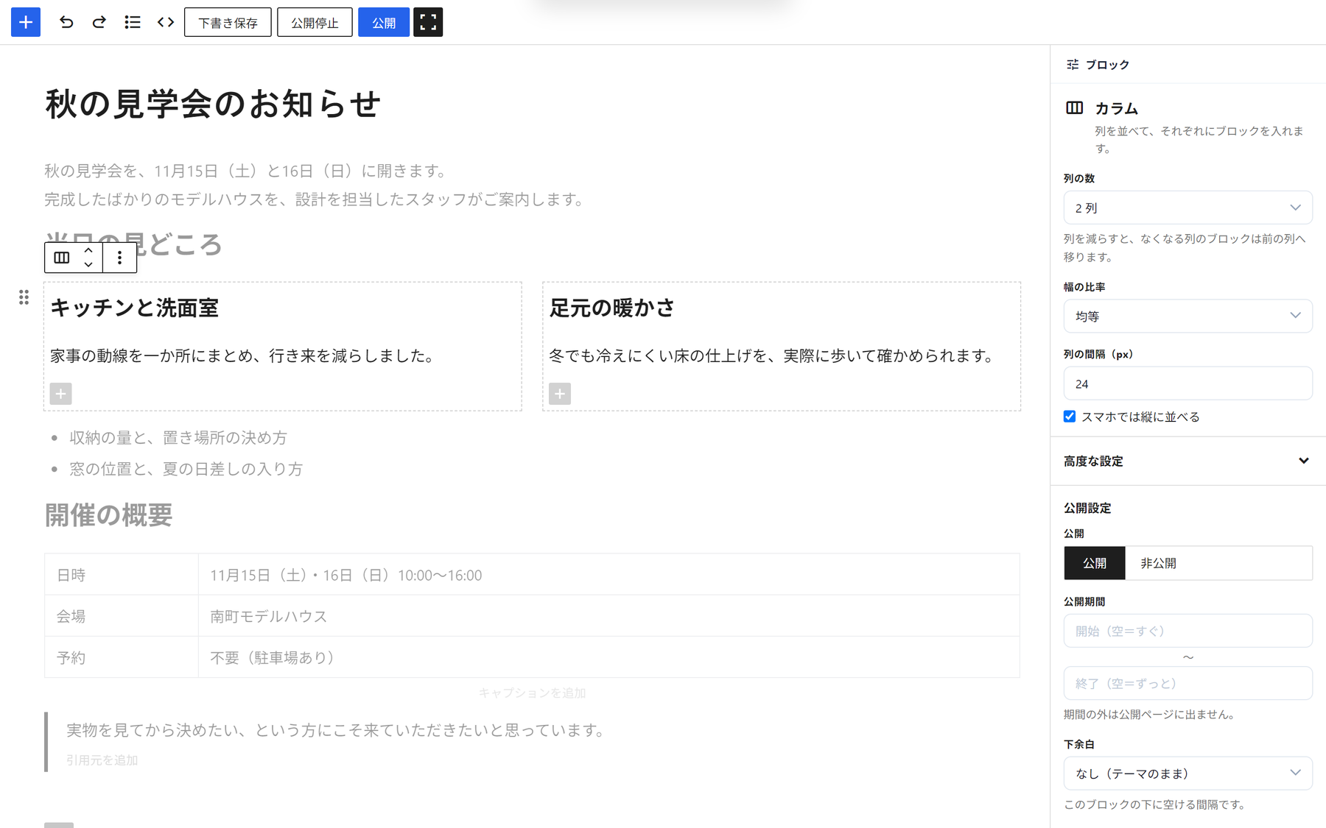Click the 引用元を追加 citation placeholder
This screenshot has width=1326, height=828.
pos(102,760)
